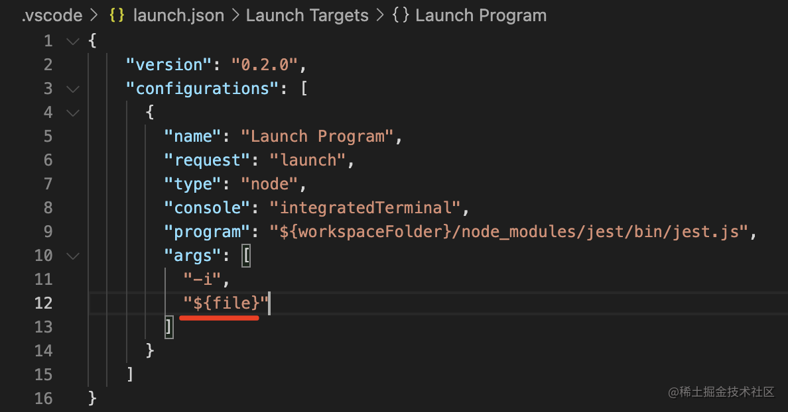
Task: Click the "name" key on line 5
Action: (x=193, y=136)
